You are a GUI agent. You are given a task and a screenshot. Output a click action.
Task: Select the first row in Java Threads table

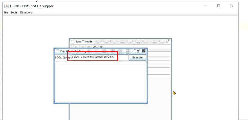158,55
